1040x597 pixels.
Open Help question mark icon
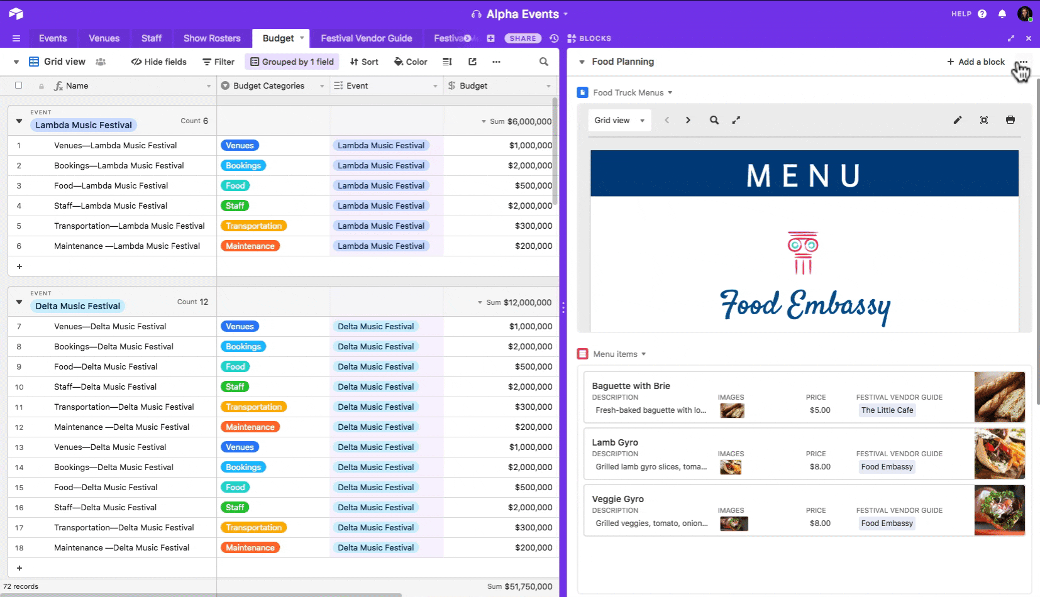click(x=982, y=14)
